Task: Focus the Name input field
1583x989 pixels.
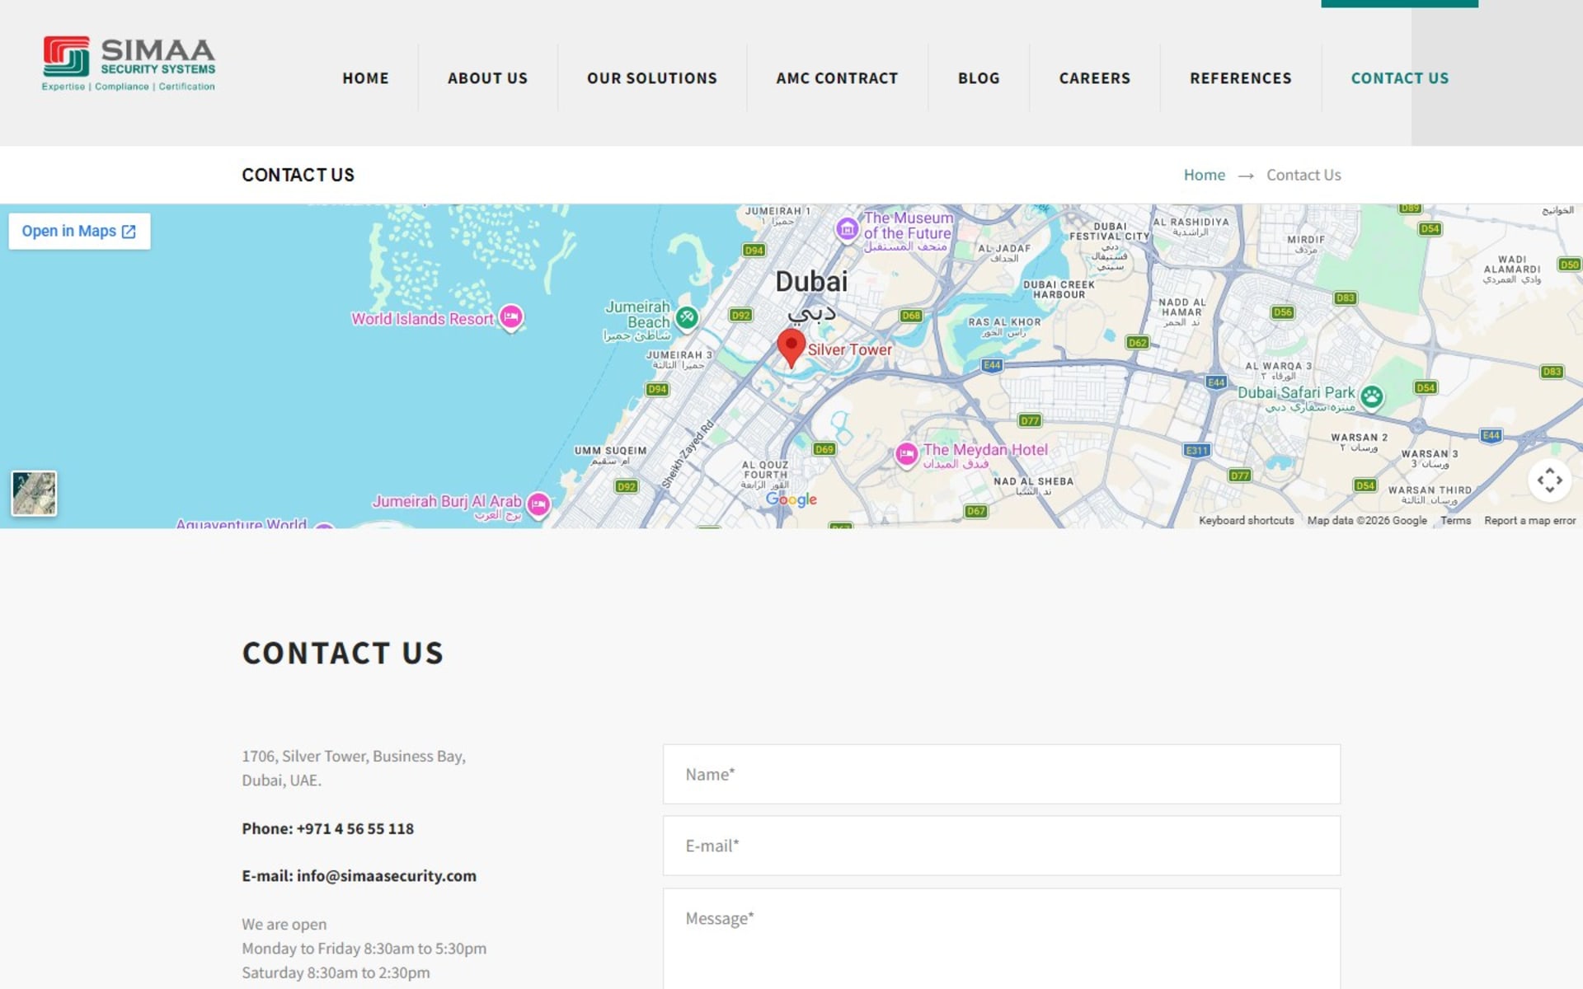Action: [1002, 775]
